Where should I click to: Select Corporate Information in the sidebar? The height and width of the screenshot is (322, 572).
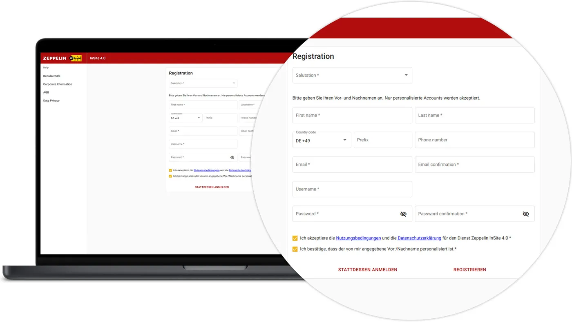pyautogui.click(x=58, y=84)
